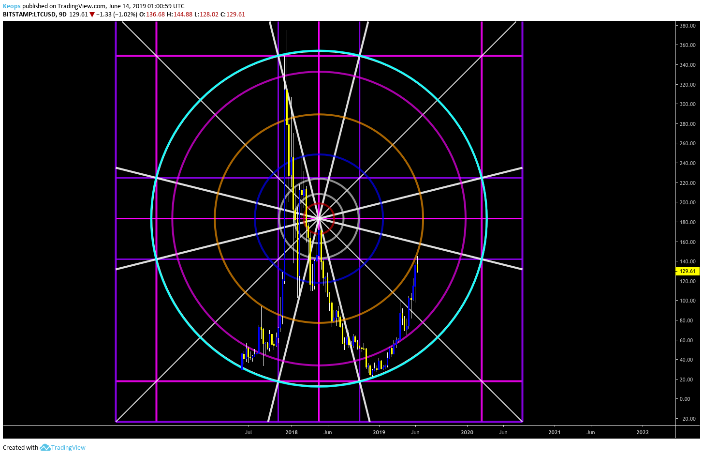703x456 pixels.
Task: Click the Keops author name
Action: [x=12, y=6]
